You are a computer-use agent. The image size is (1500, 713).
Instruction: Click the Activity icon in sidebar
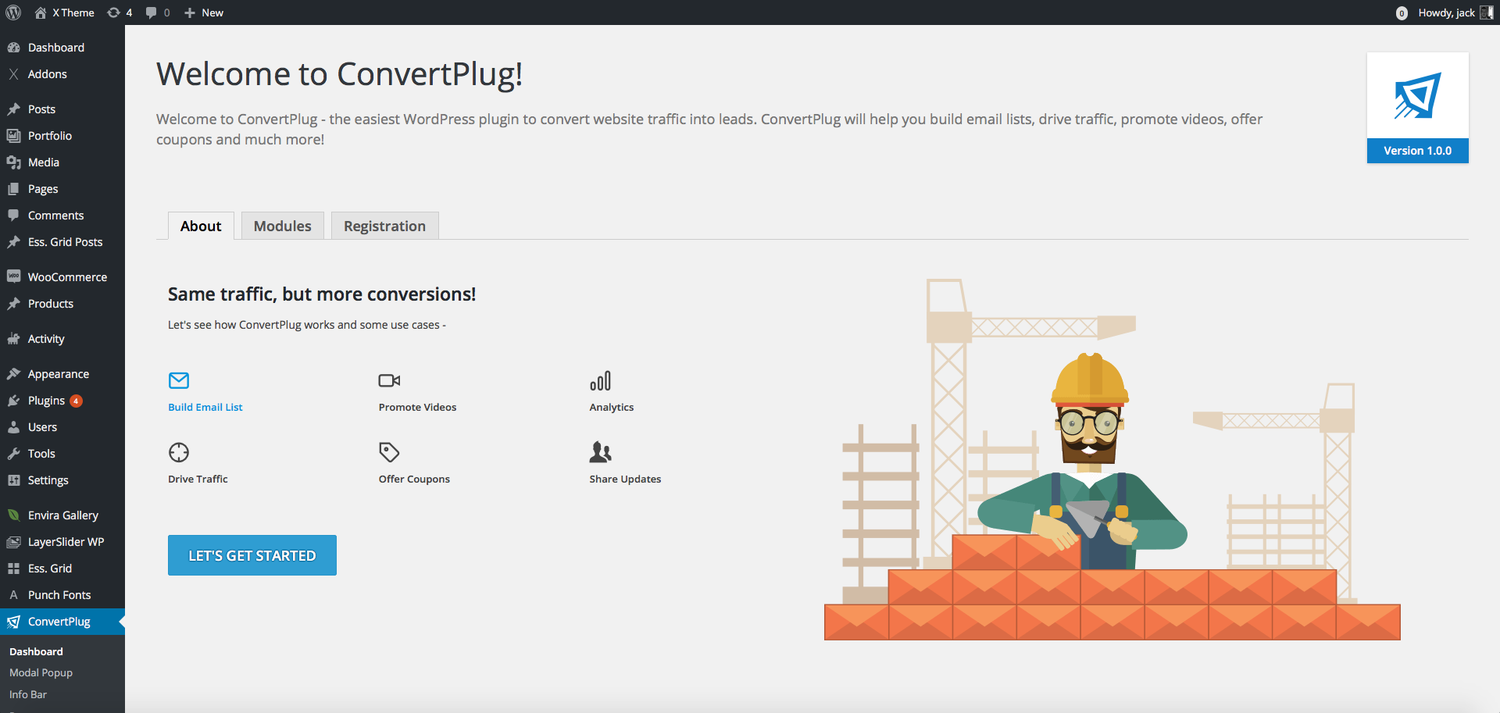point(13,339)
